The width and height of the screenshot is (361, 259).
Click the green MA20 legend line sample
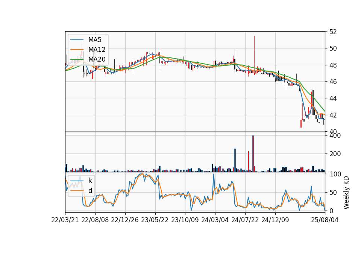tap(77, 60)
